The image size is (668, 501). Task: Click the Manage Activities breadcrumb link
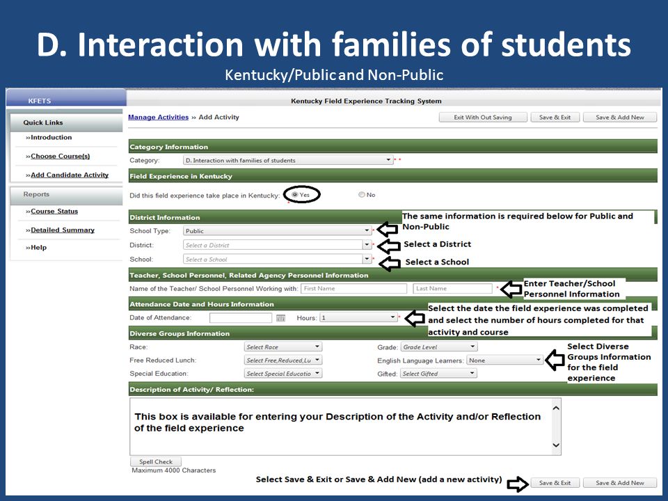click(x=158, y=117)
